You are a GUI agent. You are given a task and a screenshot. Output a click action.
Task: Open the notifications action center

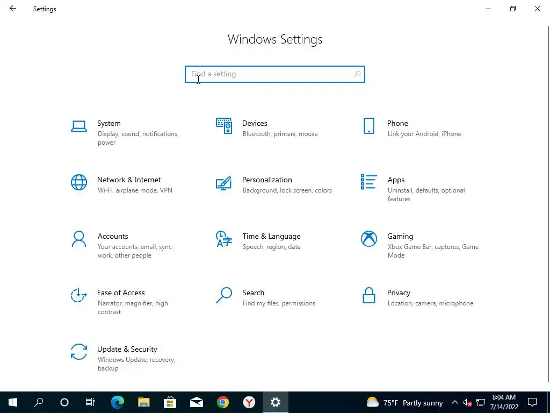click(532, 402)
